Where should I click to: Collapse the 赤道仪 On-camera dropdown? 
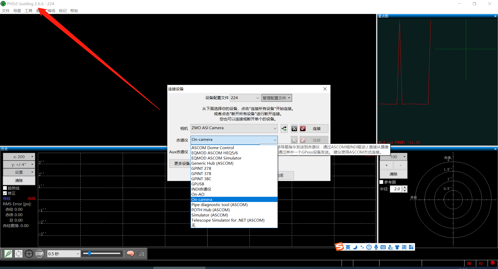(234, 140)
